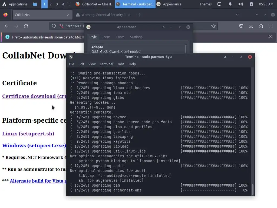The height and width of the screenshot is (208, 277).
Task: Open the file manager icon in top panel
Action: [35, 4]
